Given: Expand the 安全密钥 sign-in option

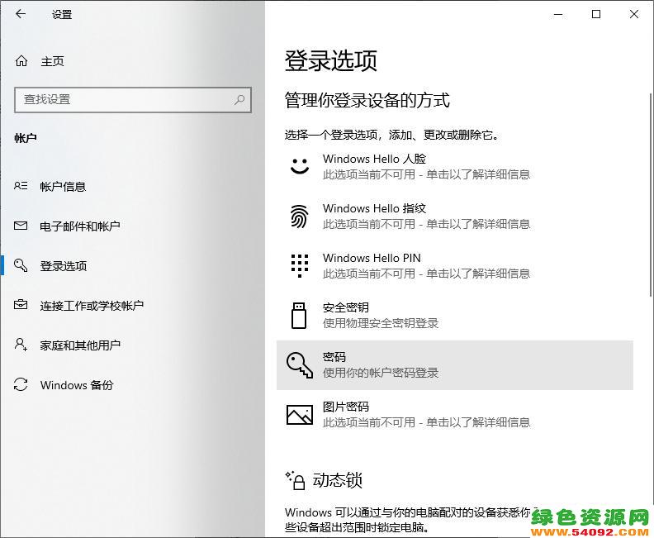Looking at the screenshot, I should tap(455, 316).
